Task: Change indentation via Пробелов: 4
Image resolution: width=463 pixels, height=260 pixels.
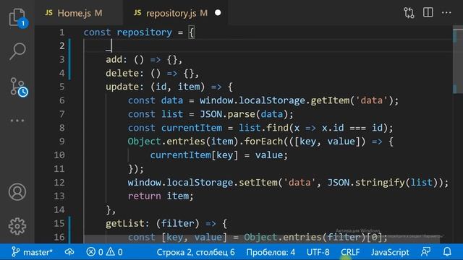Action: tap(271, 252)
